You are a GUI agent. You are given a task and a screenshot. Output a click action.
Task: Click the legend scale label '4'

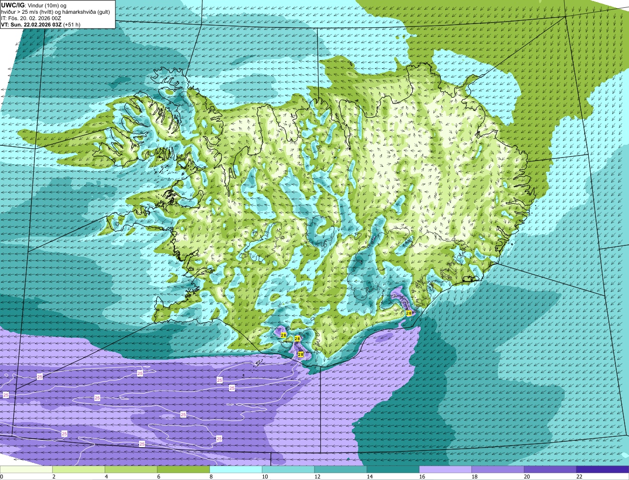[106, 477]
